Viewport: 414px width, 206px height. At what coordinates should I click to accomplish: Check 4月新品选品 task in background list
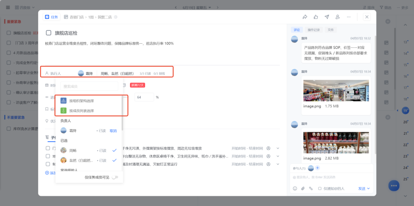tap(9, 52)
